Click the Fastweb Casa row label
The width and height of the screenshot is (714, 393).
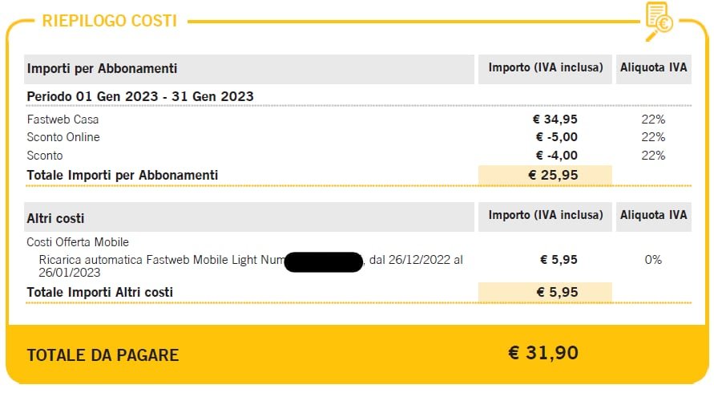point(63,120)
